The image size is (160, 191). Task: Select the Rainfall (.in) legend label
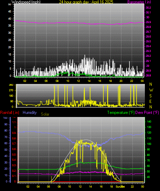coord(10,113)
